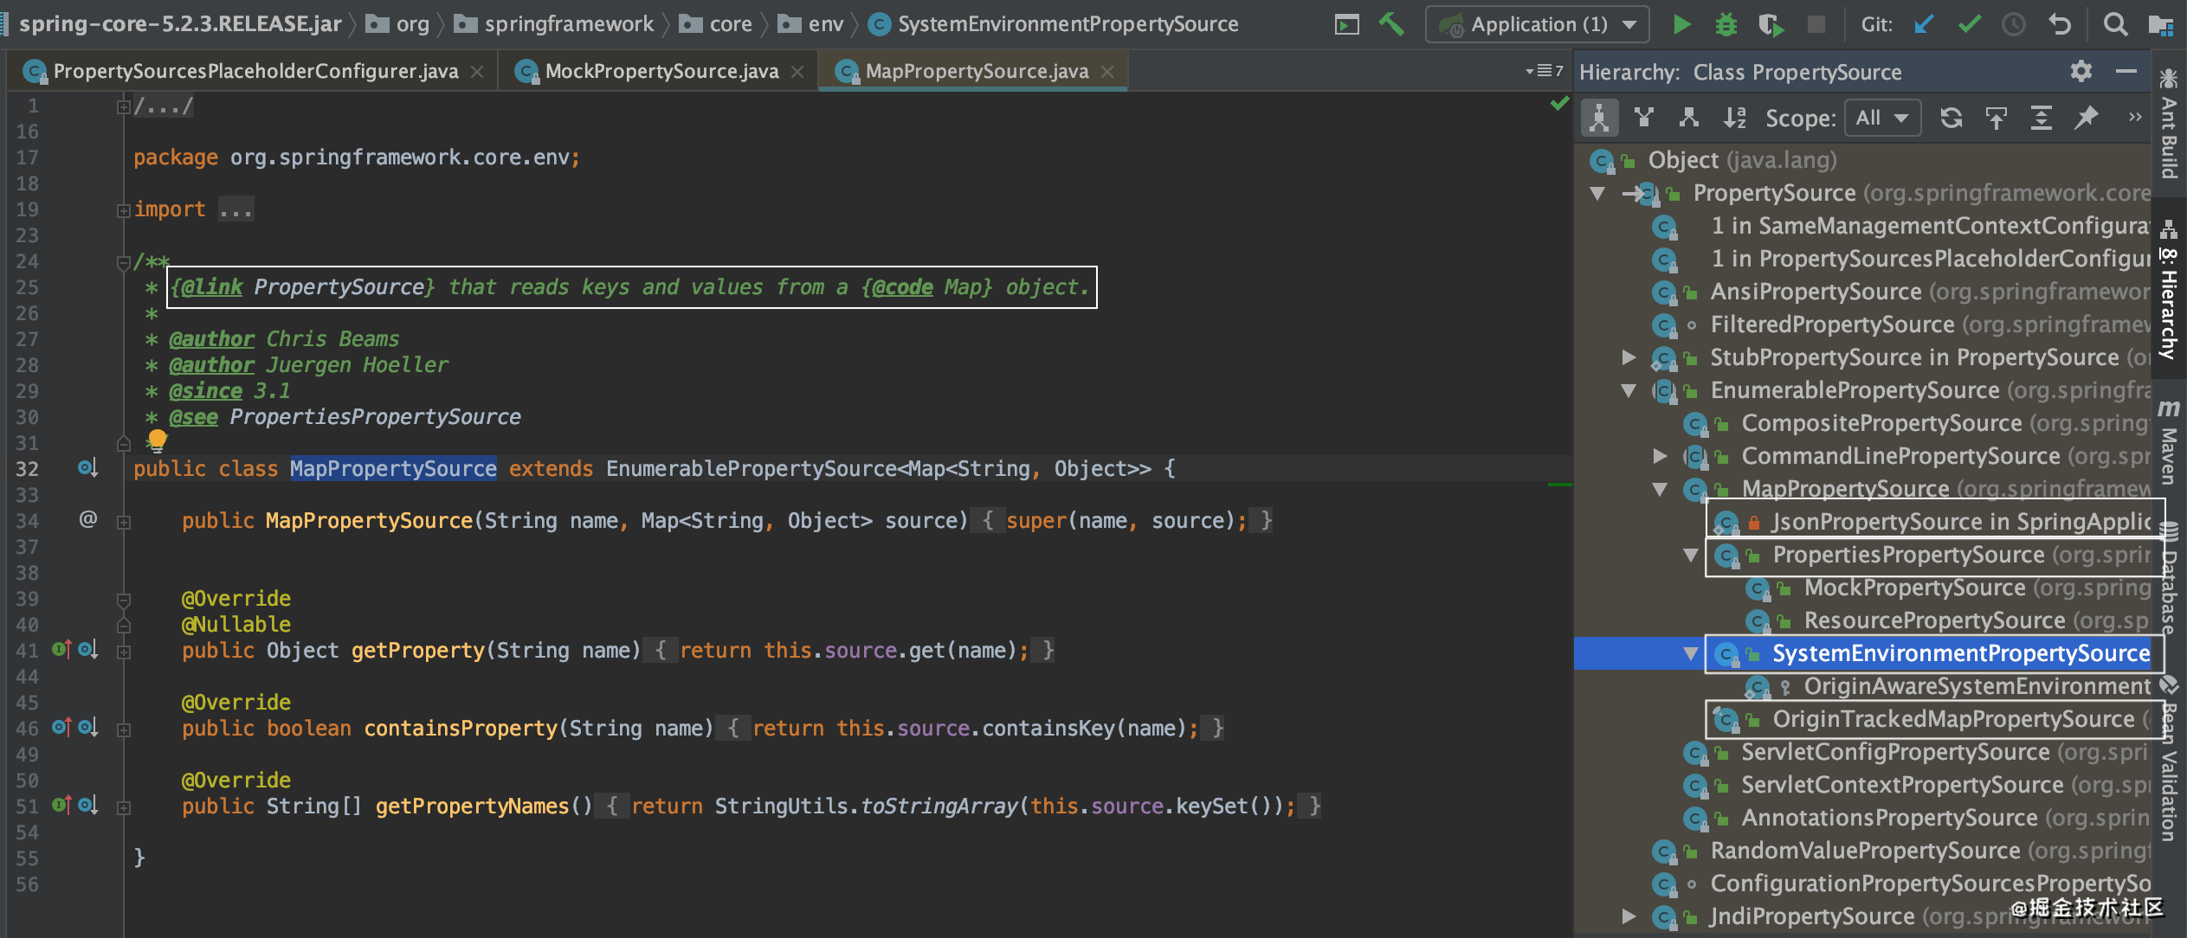Switch to PropertySourcesPlaceholderConfigurer.java tab
Image resolution: width=2187 pixels, height=938 pixels.
pos(255,71)
